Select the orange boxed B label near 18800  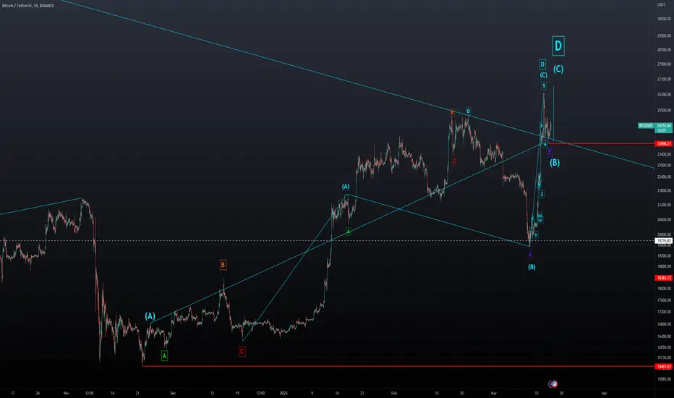pyautogui.click(x=223, y=265)
